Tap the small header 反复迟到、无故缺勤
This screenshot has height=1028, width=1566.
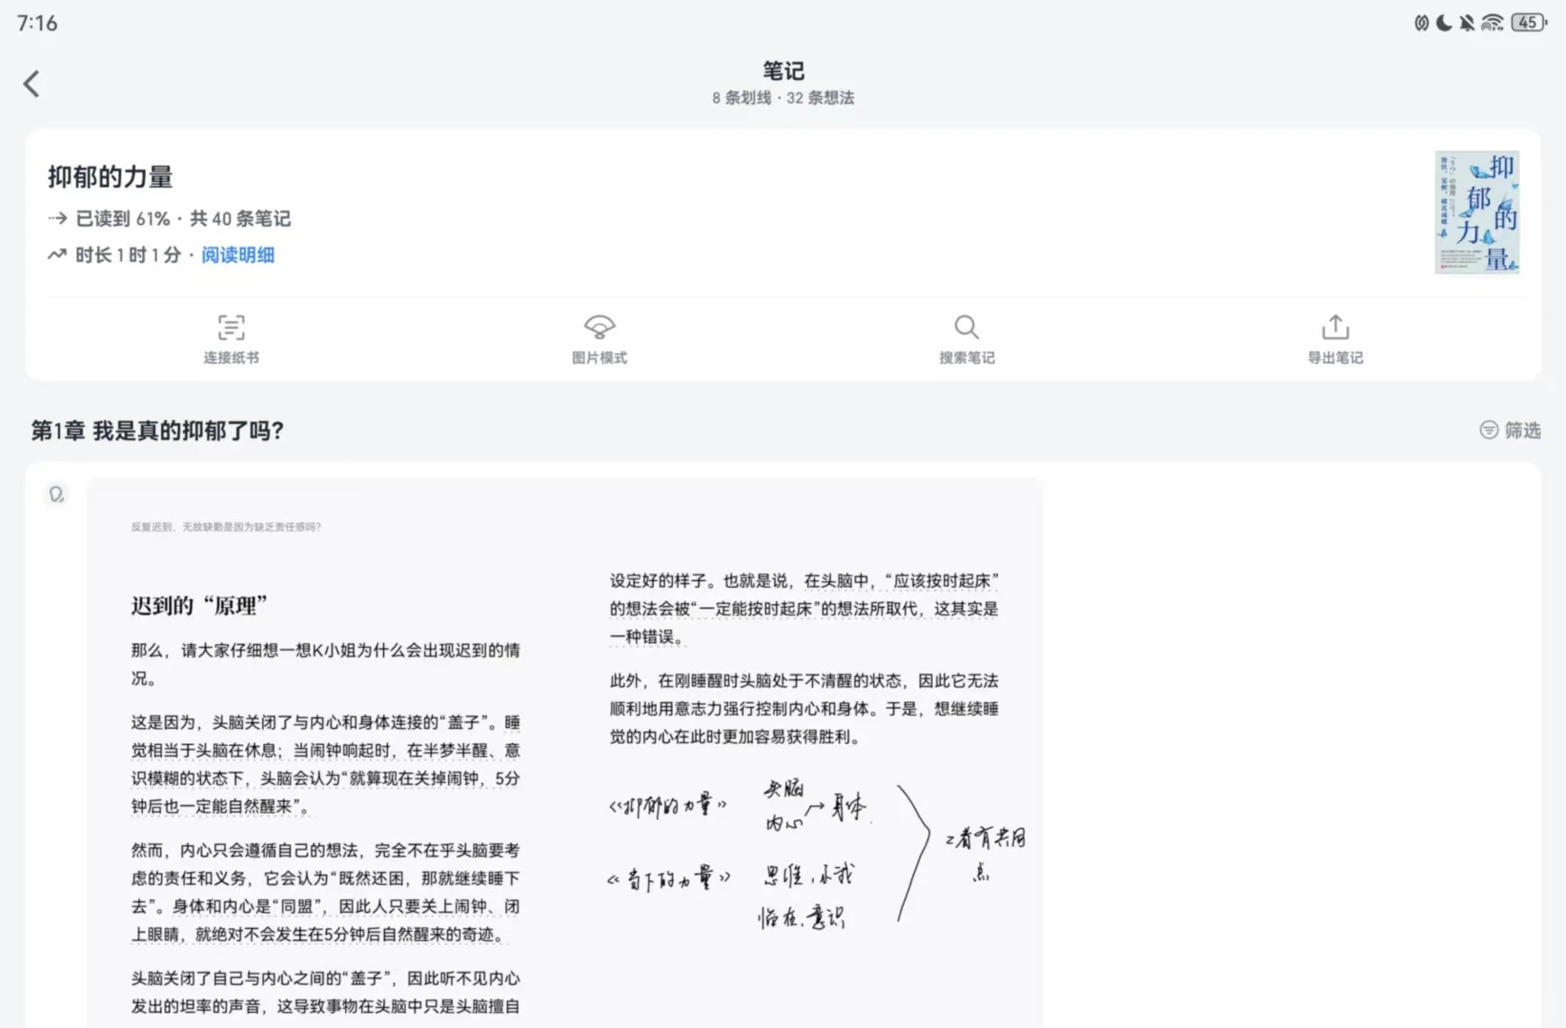[226, 527]
